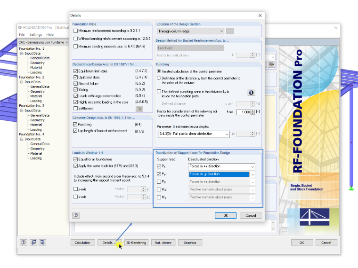This screenshot has height=268, width=358.
Task: Collapse Input Data under Foundation No. 2
Action: point(22,82)
